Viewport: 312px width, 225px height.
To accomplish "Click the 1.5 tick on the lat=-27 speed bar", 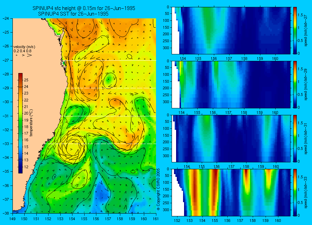I will [301, 15].
